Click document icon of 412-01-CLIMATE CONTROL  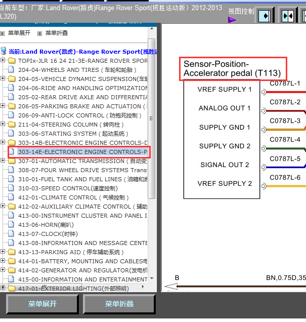pyautogui.click(x=11, y=197)
